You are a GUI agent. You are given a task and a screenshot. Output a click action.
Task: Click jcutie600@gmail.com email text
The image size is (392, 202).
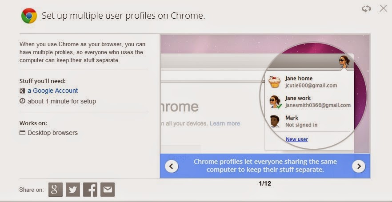pos(311,85)
